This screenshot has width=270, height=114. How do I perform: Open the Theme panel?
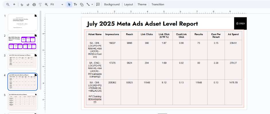[142, 5]
